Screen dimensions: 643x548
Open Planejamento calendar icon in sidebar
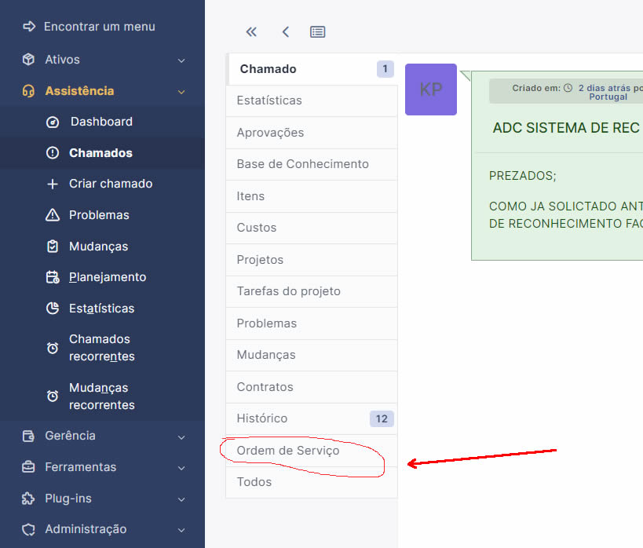pos(53,277)
